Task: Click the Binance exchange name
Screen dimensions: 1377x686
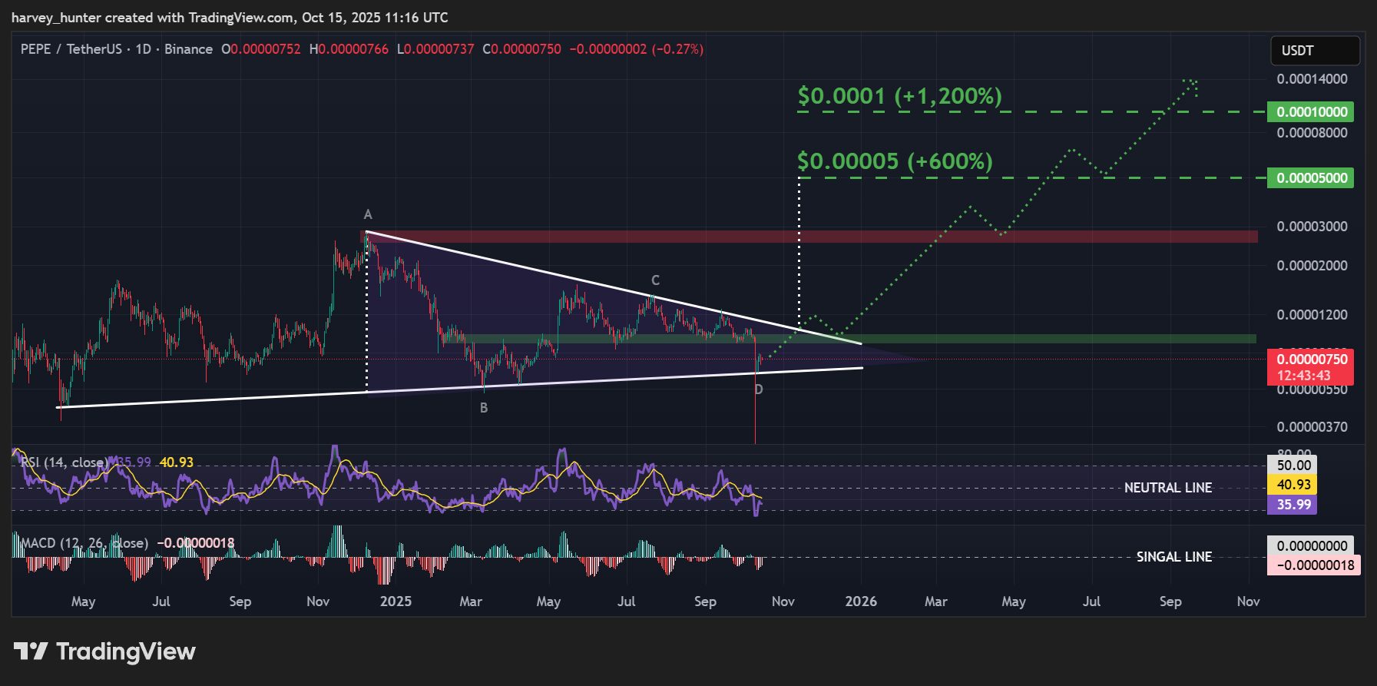Action: [188, 49]
